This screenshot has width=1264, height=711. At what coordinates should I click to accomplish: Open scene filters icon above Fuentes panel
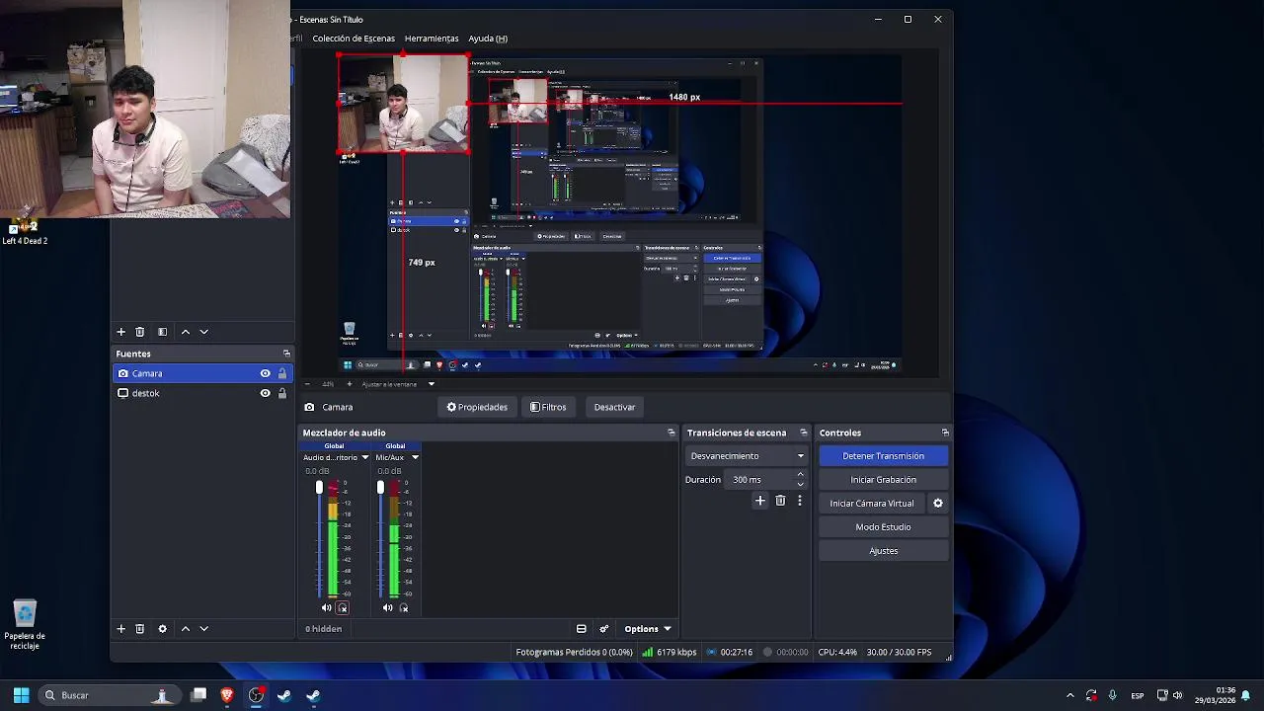point(162,332)
